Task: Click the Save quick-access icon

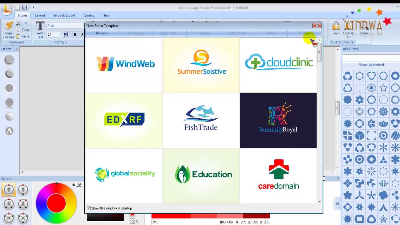Action: click(x=24, y=7)
